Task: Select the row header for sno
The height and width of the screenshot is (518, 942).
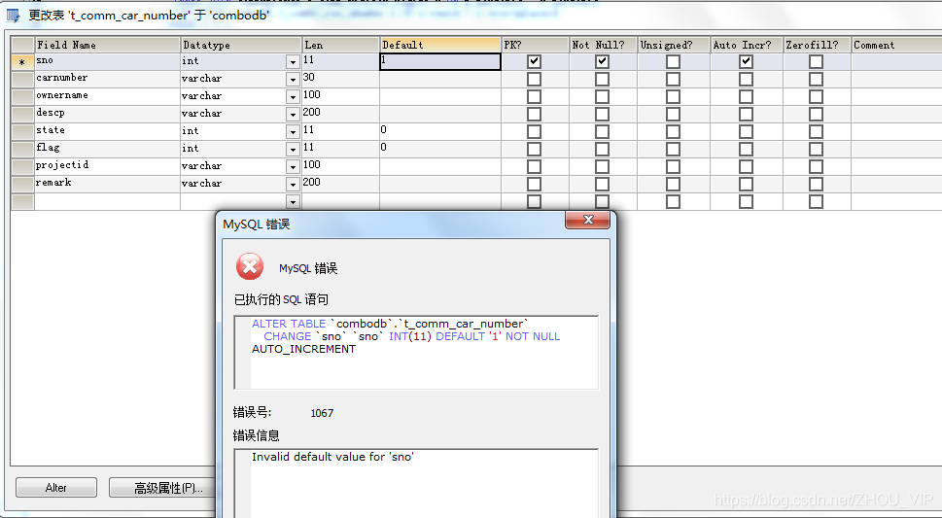Action: [x=22, y=61]
